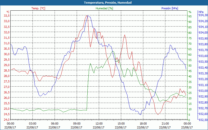Click the 31,5 temperature axis value
The width and height of the screenshot is (208, 130).
coord(6,37)
